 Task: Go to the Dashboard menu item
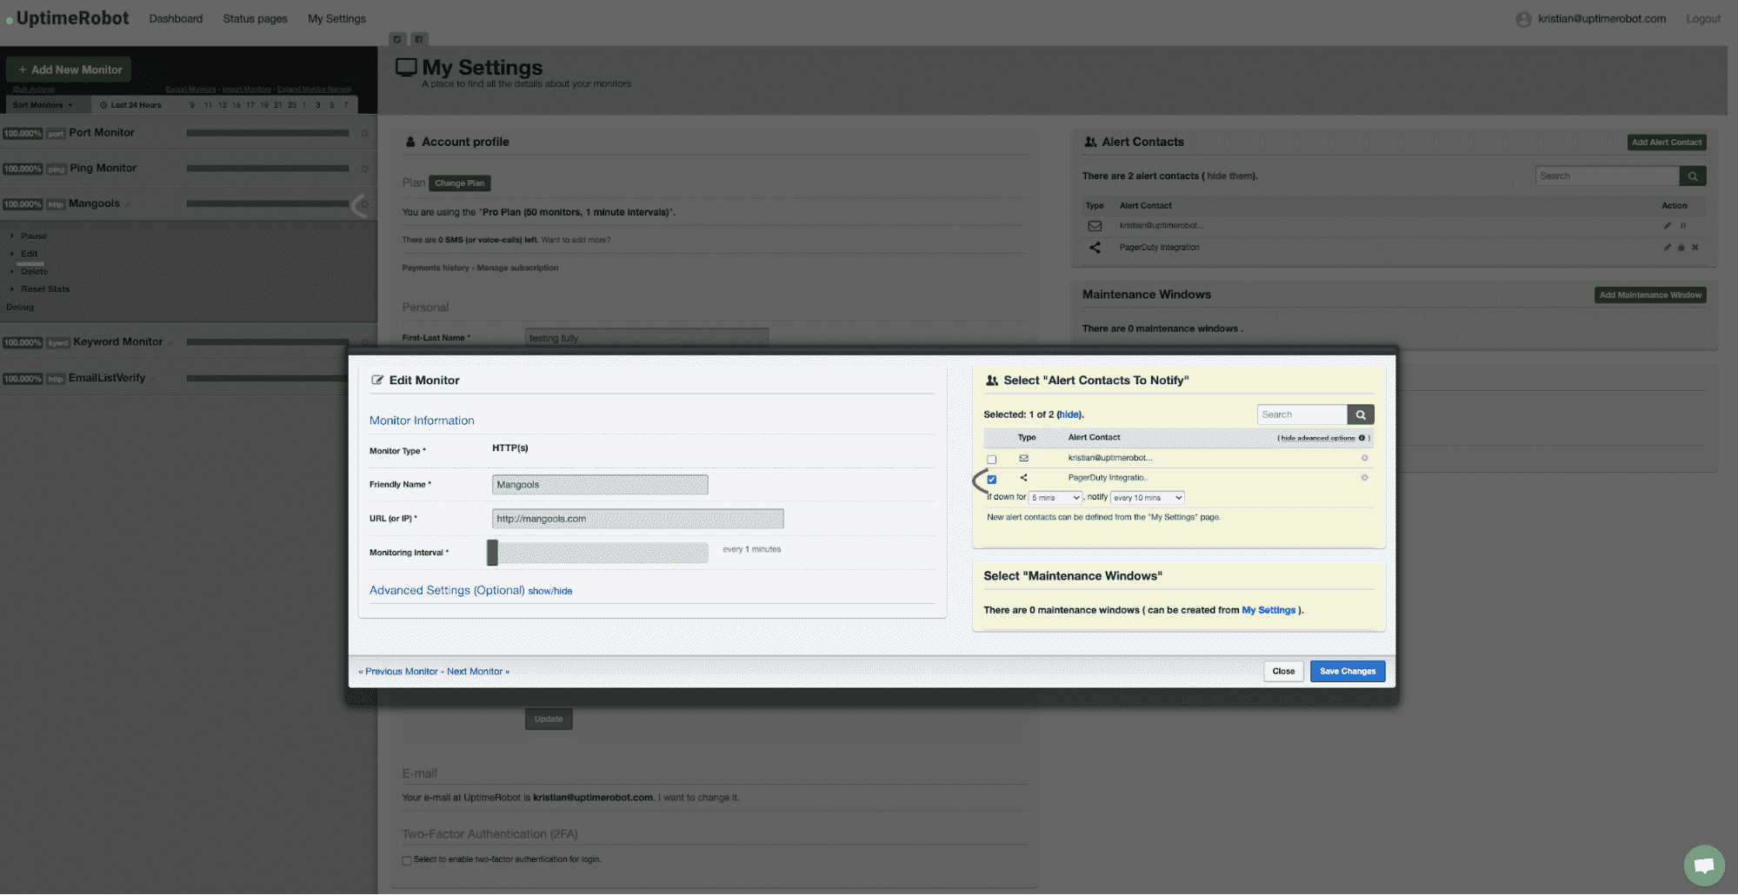175,18
